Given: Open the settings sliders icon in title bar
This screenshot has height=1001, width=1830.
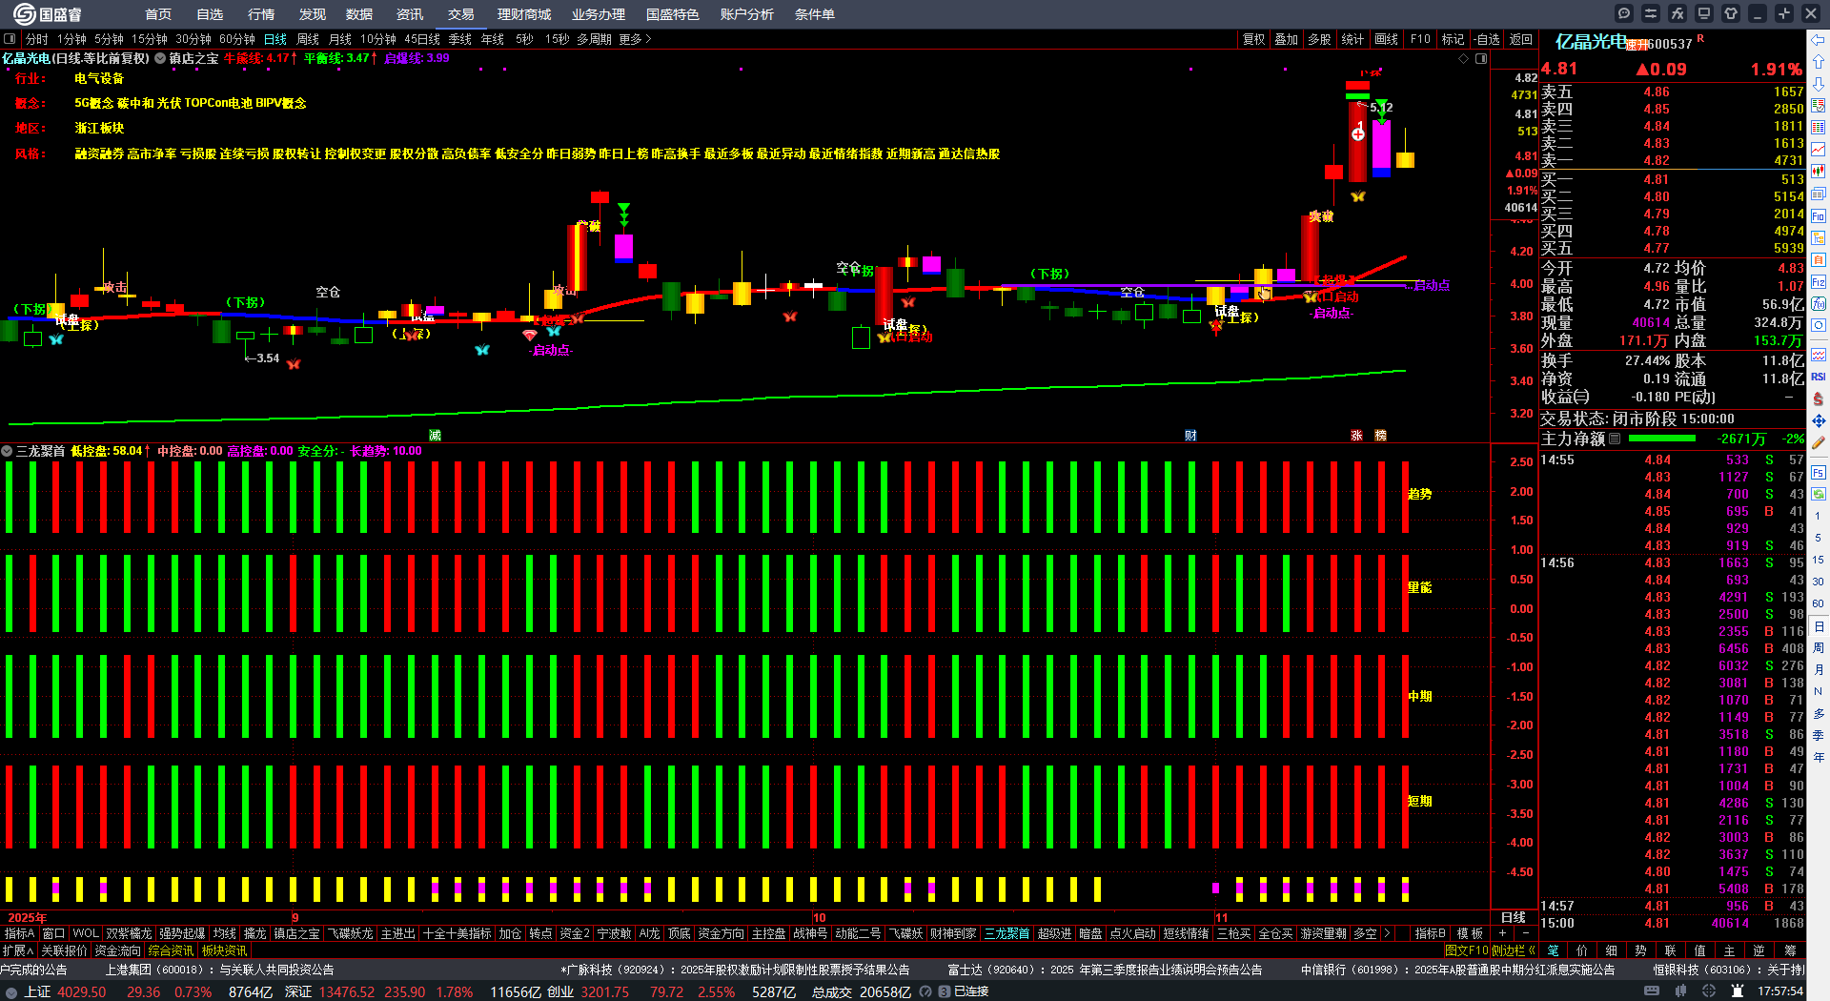Looking at the screenshot, I should pyautogui.click(x=1651, y=13).
